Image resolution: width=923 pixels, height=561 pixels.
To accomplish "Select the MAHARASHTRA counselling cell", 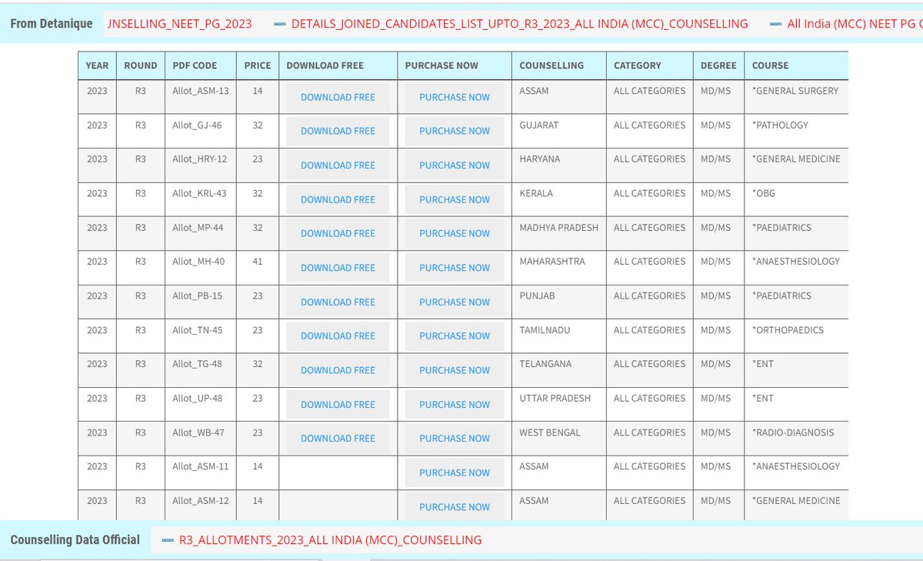I will coord(559,268).
